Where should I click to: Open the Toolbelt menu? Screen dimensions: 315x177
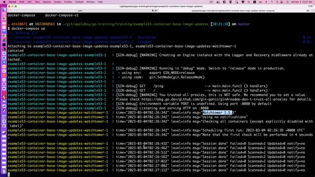pos(79,2)
